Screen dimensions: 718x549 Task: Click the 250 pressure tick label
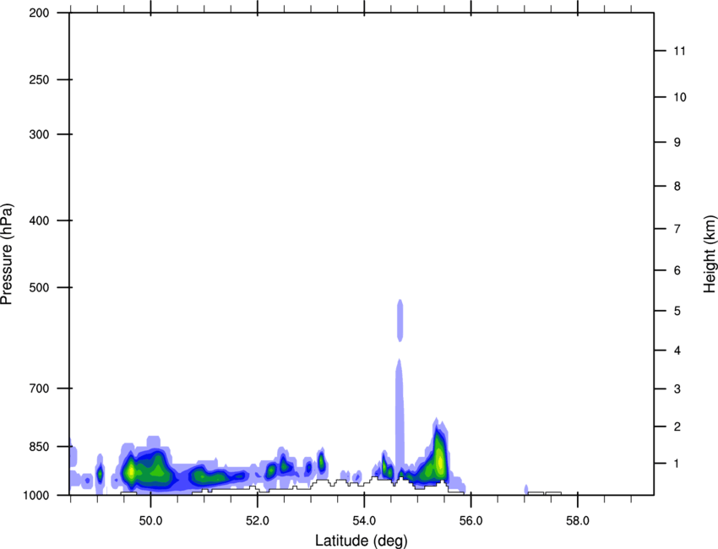39,79
